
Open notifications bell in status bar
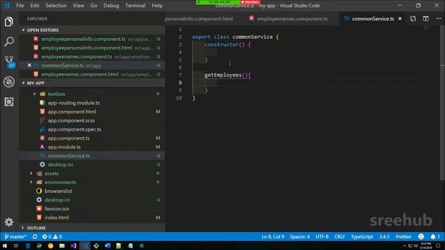pos(435,236)
